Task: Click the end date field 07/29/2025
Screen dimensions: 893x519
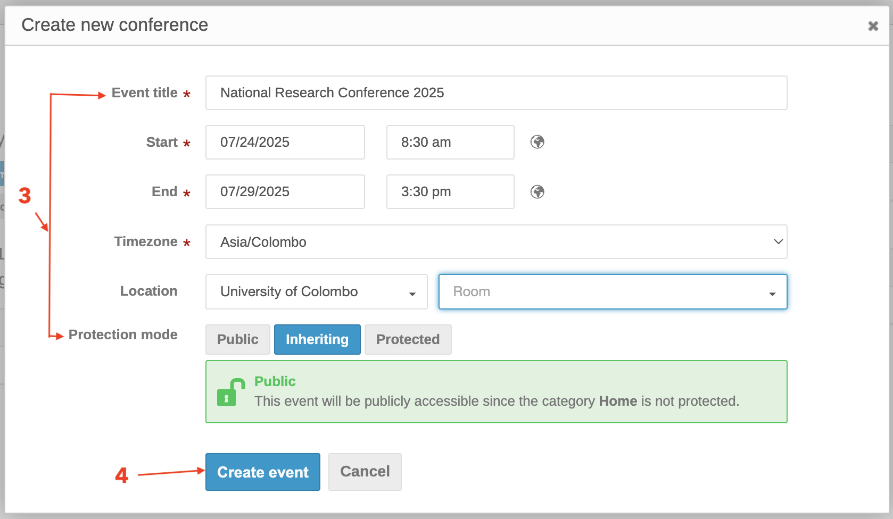Action: [x=285, y=192]
